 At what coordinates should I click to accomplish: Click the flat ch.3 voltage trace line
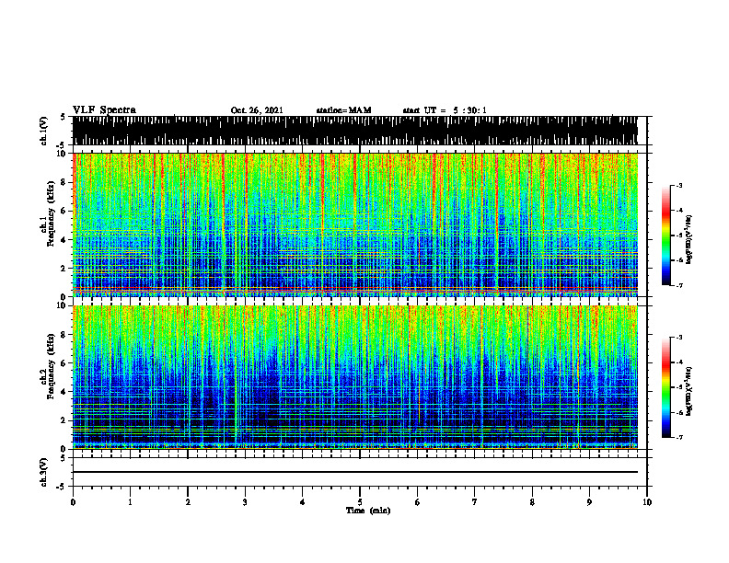(x=354, y=472)
